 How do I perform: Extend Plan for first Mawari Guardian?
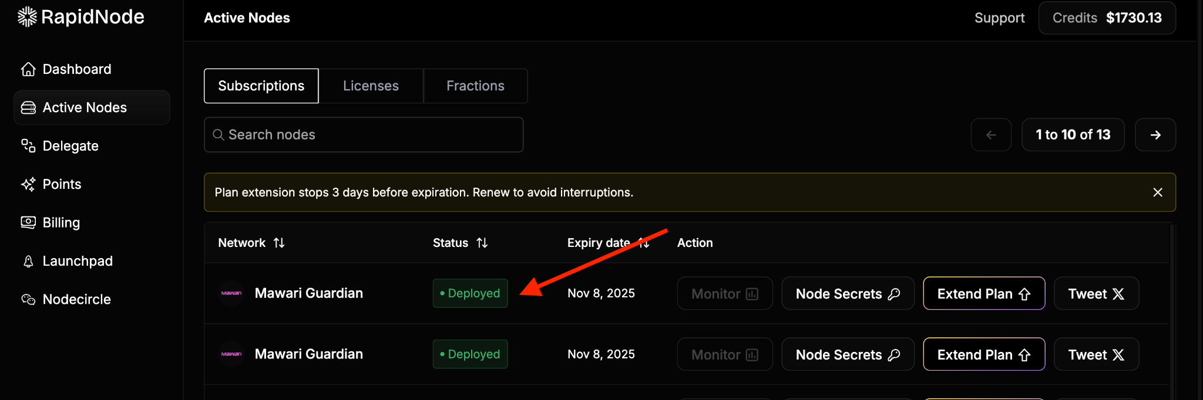(x=984, y=293)
